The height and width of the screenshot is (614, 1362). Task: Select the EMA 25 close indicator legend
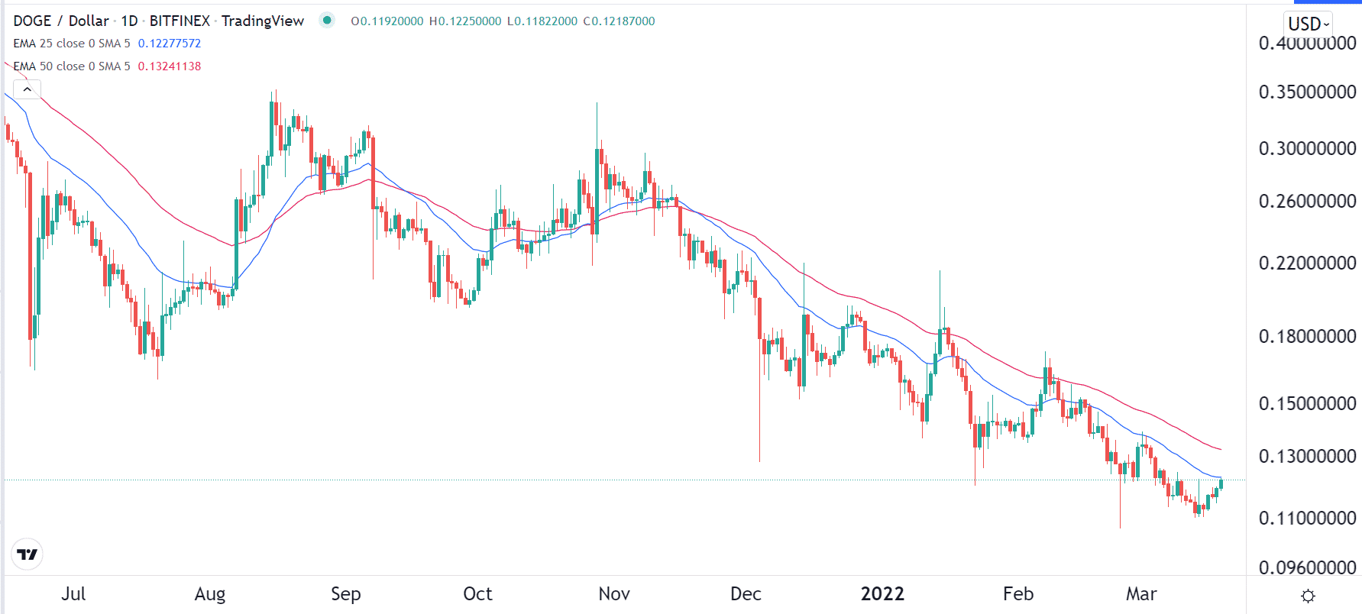click(x=72, y=44)
